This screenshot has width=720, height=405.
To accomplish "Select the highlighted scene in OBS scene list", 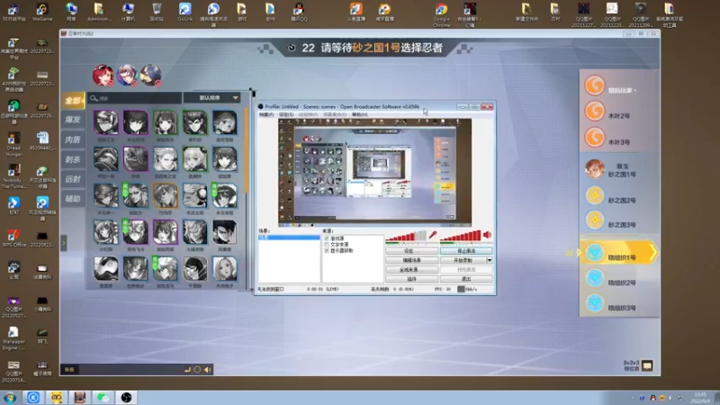I will 289,238.
